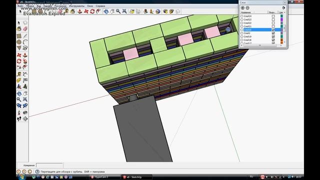Viewport: 320px width, 180px height.
Task: Click the SketchUp taskbar button
Action: point(136,177)
